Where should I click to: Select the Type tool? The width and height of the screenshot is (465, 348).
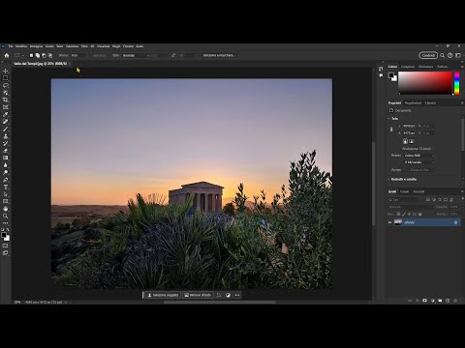tap(6, 187)
